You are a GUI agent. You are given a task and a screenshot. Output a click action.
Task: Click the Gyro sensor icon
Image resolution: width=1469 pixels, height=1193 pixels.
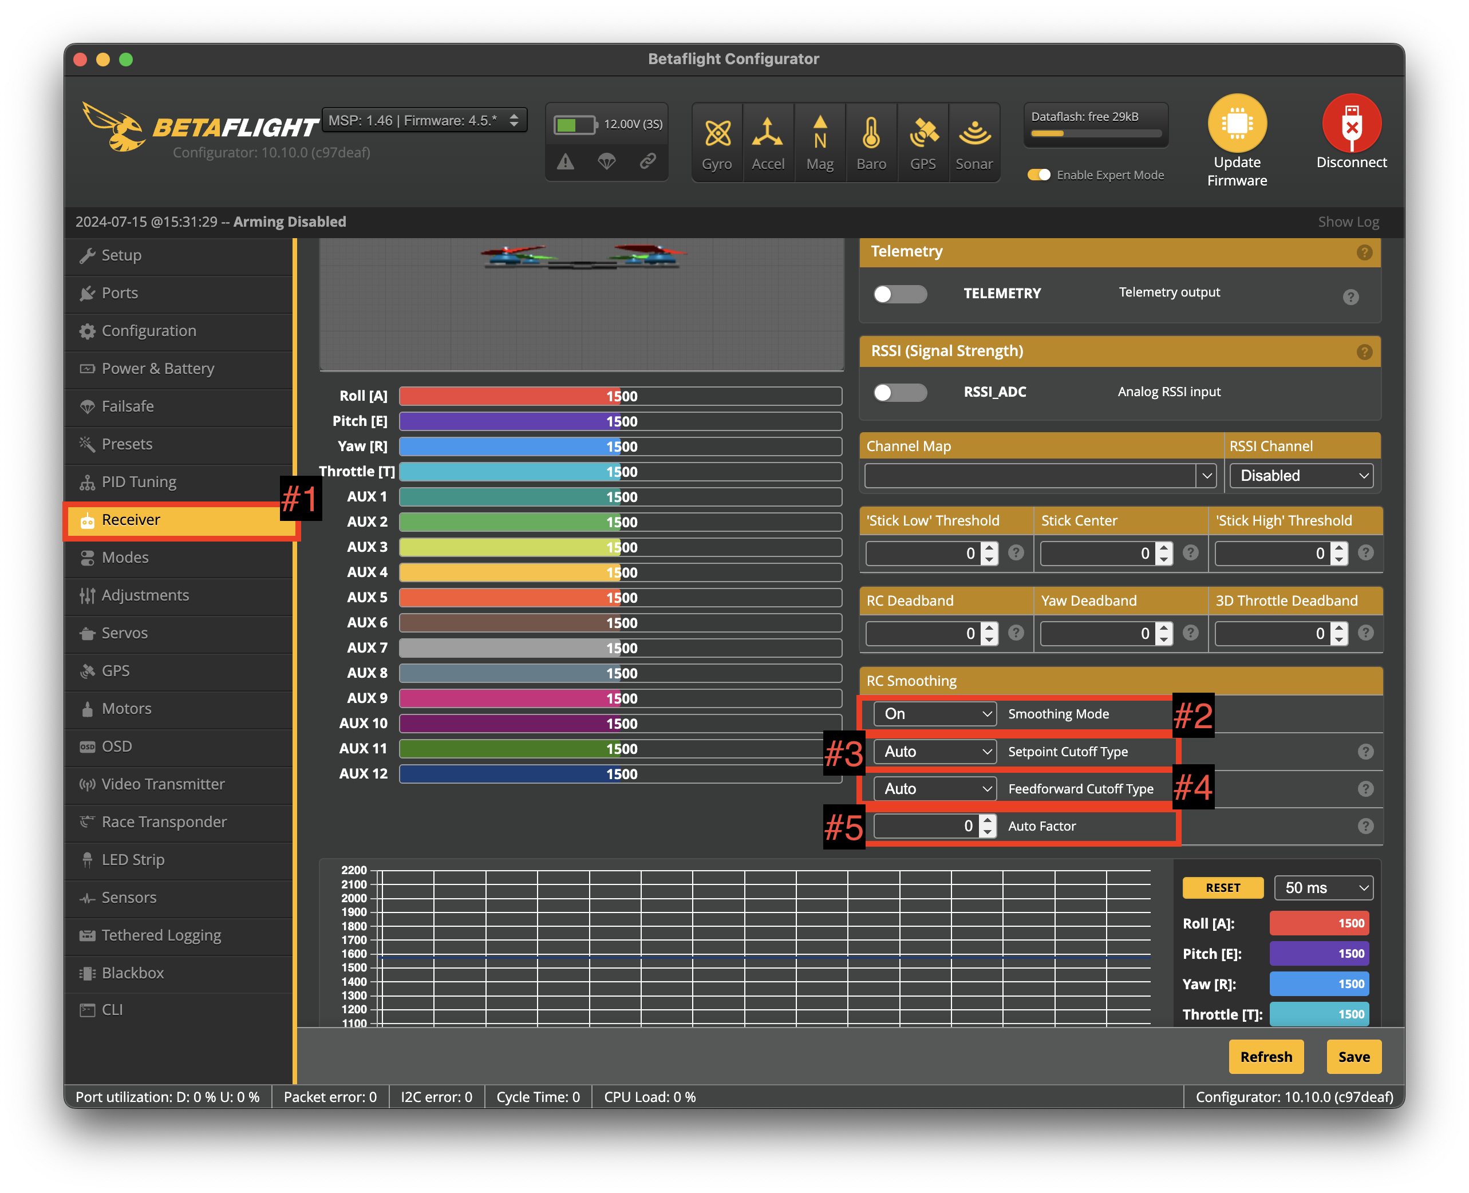pyautogui.click(x=717, y=133)
